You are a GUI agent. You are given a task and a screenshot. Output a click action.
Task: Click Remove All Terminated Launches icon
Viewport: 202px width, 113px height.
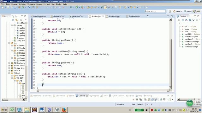[140, 100]
